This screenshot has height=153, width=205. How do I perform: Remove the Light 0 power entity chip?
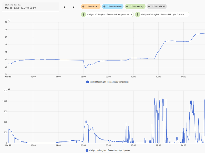click(x=187, y=15)
